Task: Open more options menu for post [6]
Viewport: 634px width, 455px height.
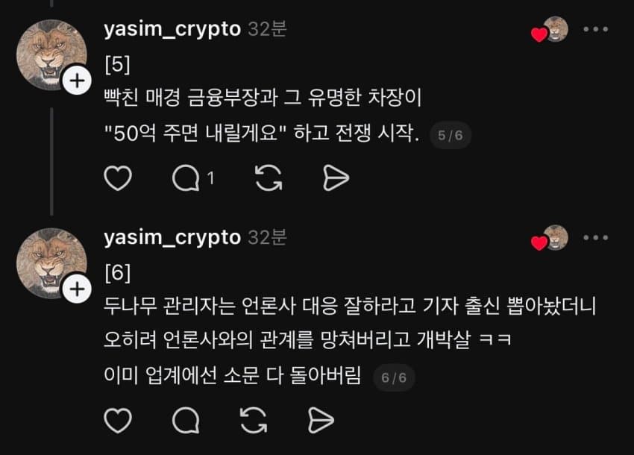Action: pos(596,237)
